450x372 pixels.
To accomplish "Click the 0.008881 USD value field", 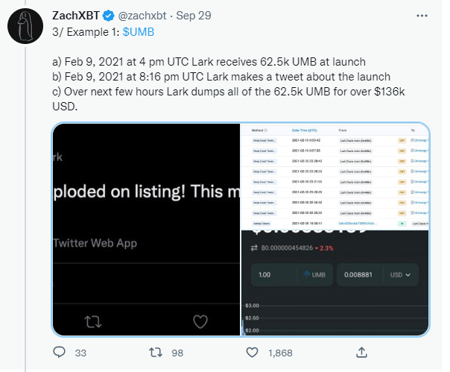I will tap(359, 274).
